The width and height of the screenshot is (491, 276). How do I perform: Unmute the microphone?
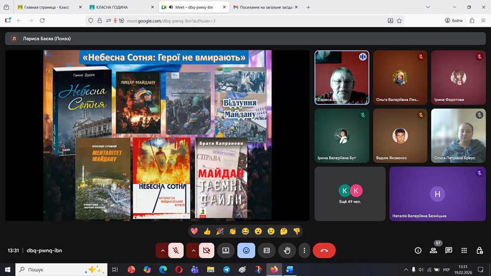176,251
